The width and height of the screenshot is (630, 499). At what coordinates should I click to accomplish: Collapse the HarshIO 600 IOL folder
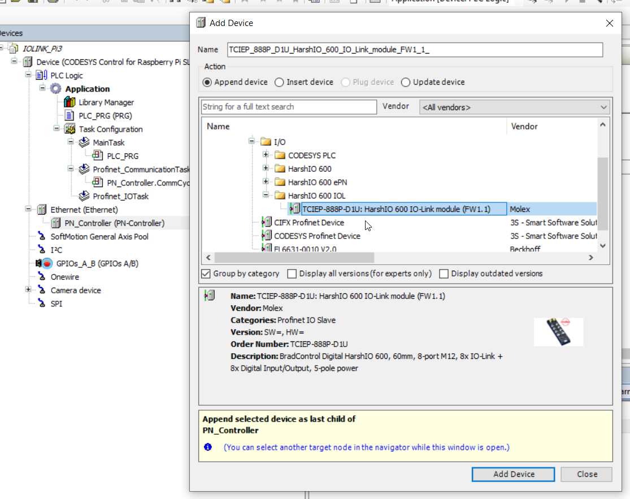pos(266,194)
